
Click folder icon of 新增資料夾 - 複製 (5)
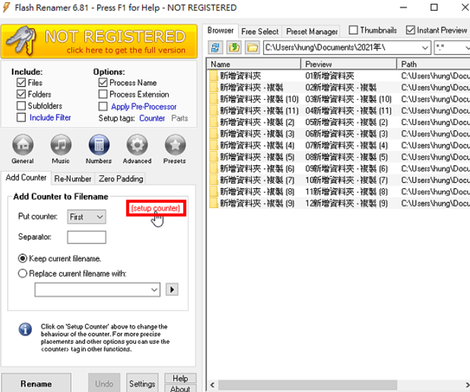point(213,157)
